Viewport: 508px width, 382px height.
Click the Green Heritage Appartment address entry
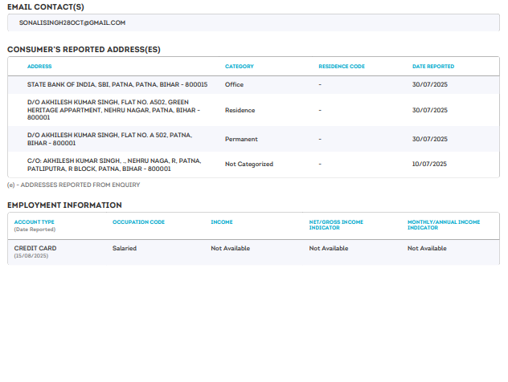109,110
